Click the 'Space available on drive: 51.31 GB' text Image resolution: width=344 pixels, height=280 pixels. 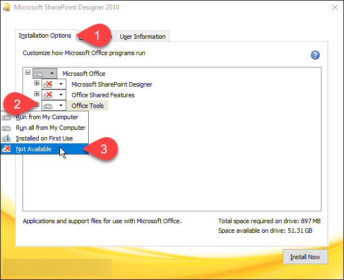pos(265,231)
